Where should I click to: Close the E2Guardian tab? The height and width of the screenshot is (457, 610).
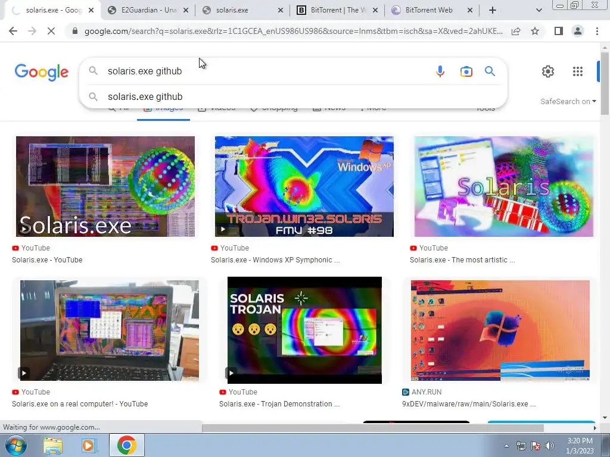point(186,10)
